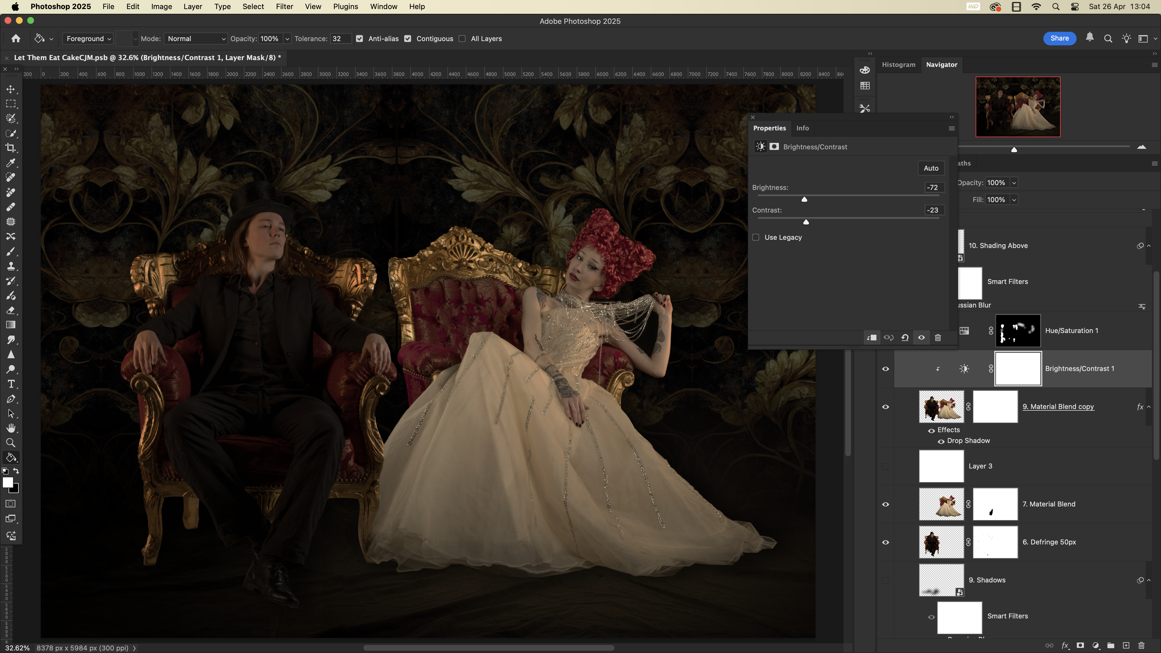Viewport: 1161px width, 653px height.
Task: Click the Brightness slider handle
Action: (x=804, y=199)
